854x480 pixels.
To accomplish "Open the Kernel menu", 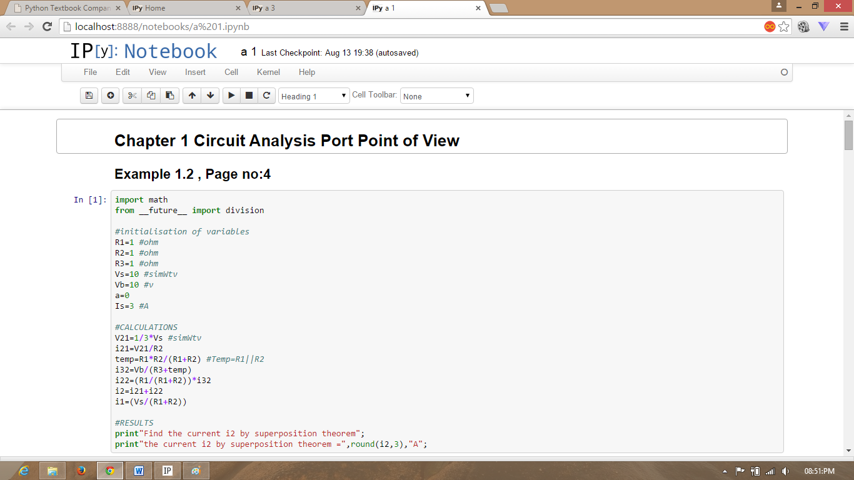I will point(268,72).
